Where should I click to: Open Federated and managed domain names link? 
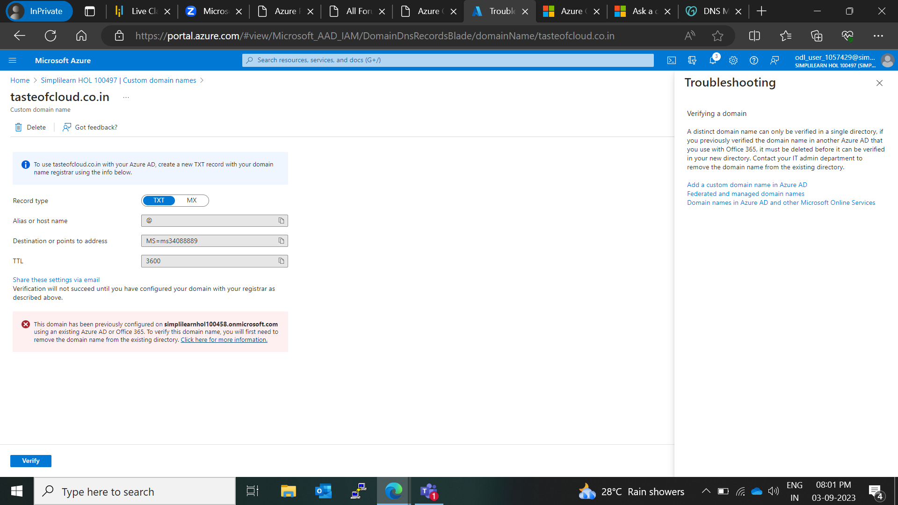746,194
